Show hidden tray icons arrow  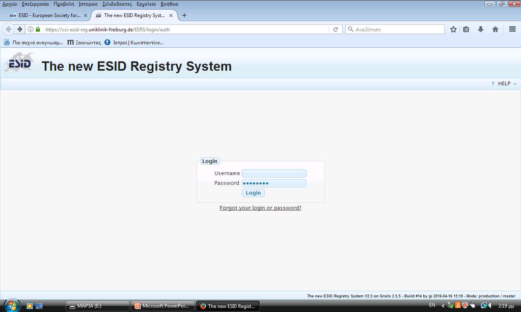(x=443, y=305)
